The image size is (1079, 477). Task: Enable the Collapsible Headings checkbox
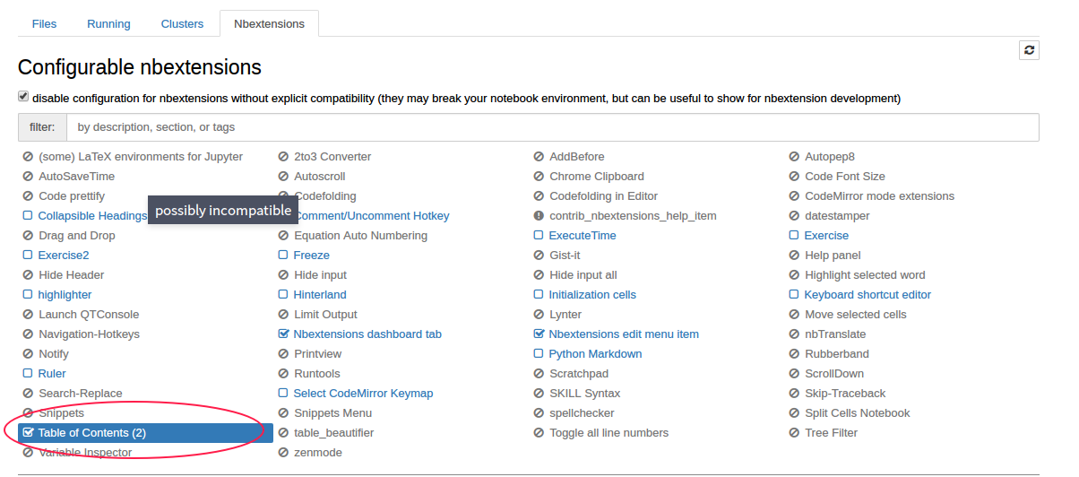click(x=28, y=216)
